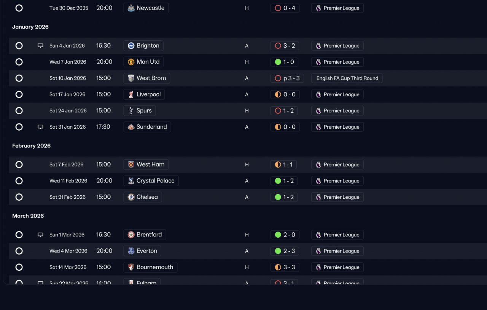Select the radio circle for Newcastle fixture
This screenshot has height=310, width=487.
19,8
